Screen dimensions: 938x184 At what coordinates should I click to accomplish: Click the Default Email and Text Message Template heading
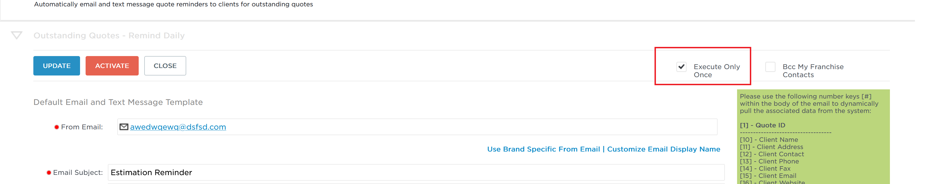click(x=118, y=102)
